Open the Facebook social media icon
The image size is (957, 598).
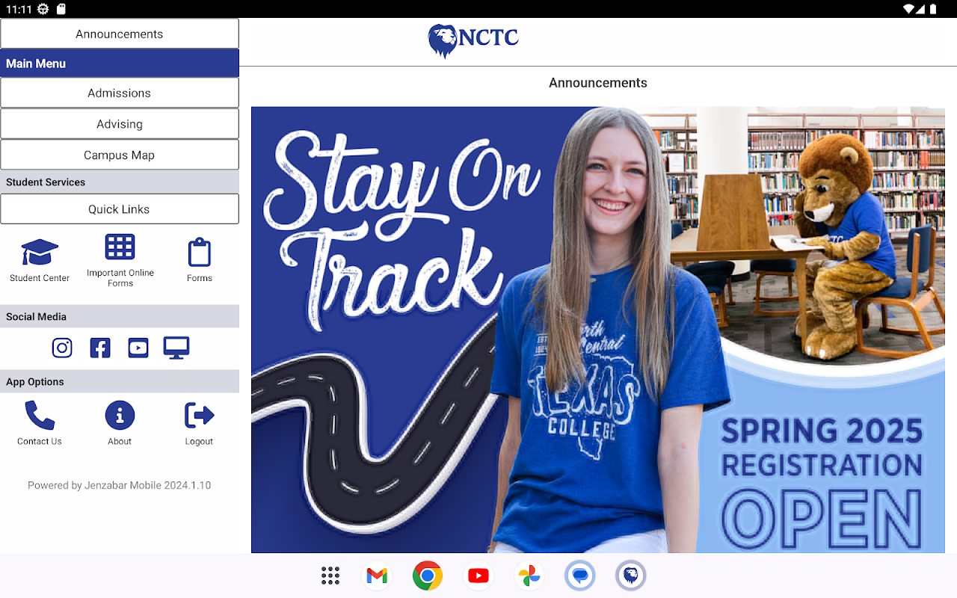tap(100, 348)
